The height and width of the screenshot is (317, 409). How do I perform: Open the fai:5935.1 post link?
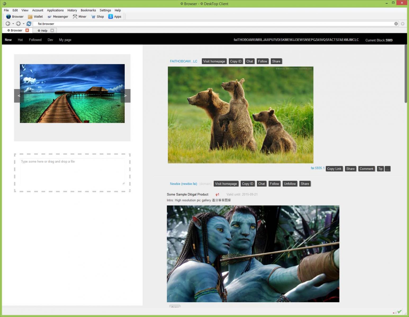coord(317,168)
